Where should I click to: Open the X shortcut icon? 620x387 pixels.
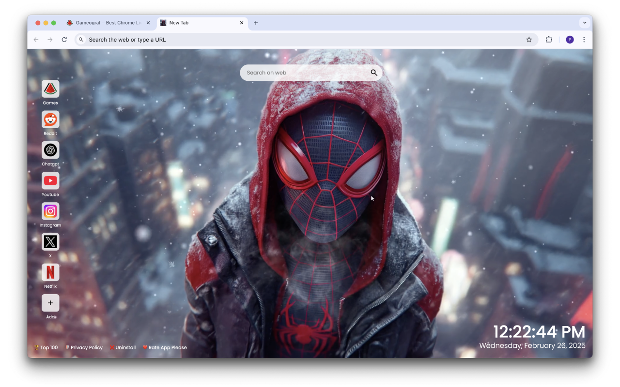coord(50,242)
